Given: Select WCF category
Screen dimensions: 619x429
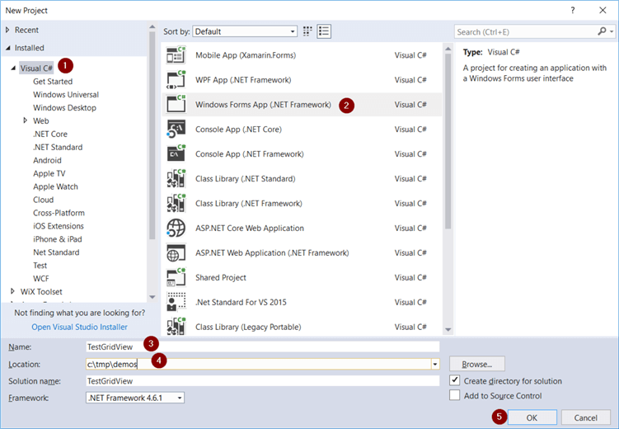Looking at the screenshot, I should point(41,278).
